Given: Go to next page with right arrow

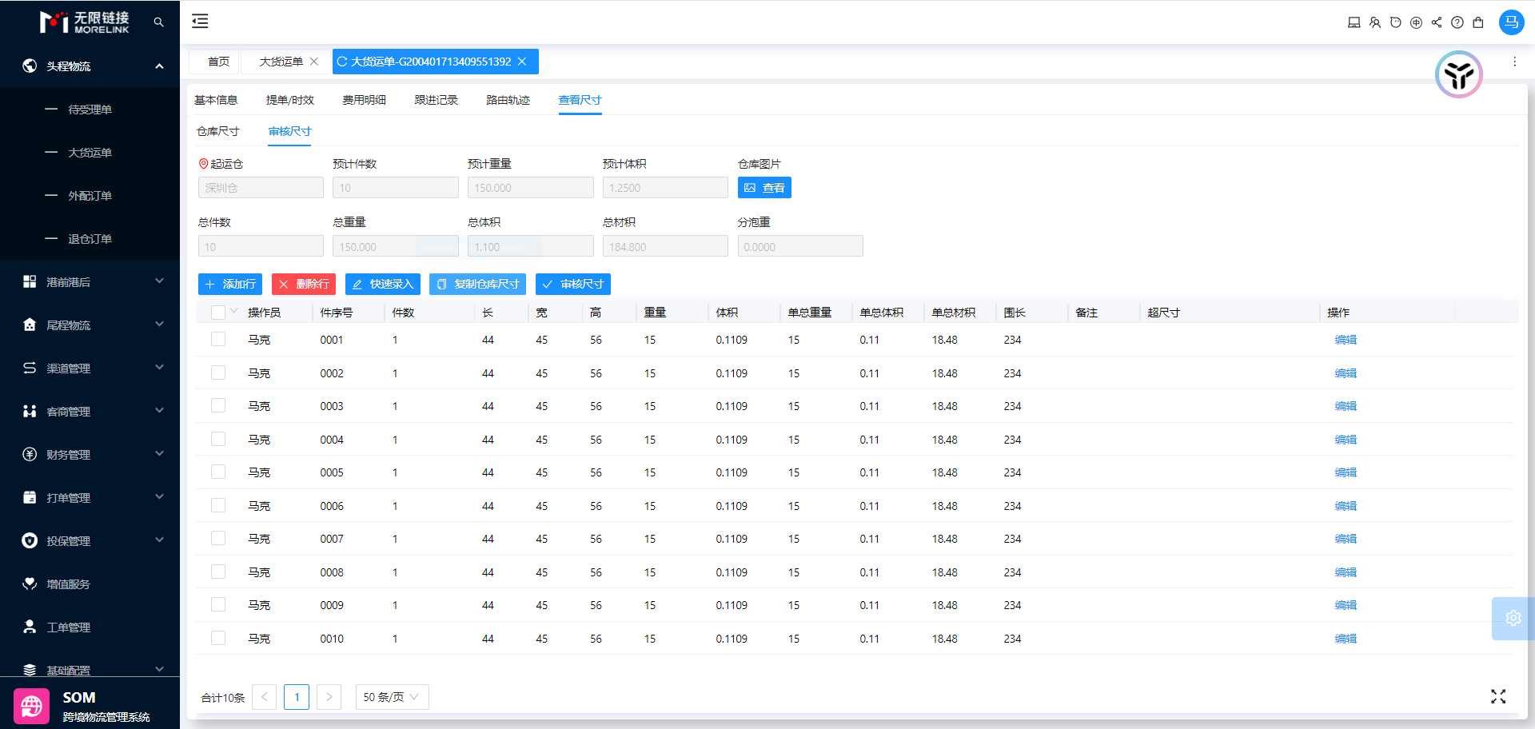Looking at the screenshot, I should pyautogui.click(x=329, y=697).
